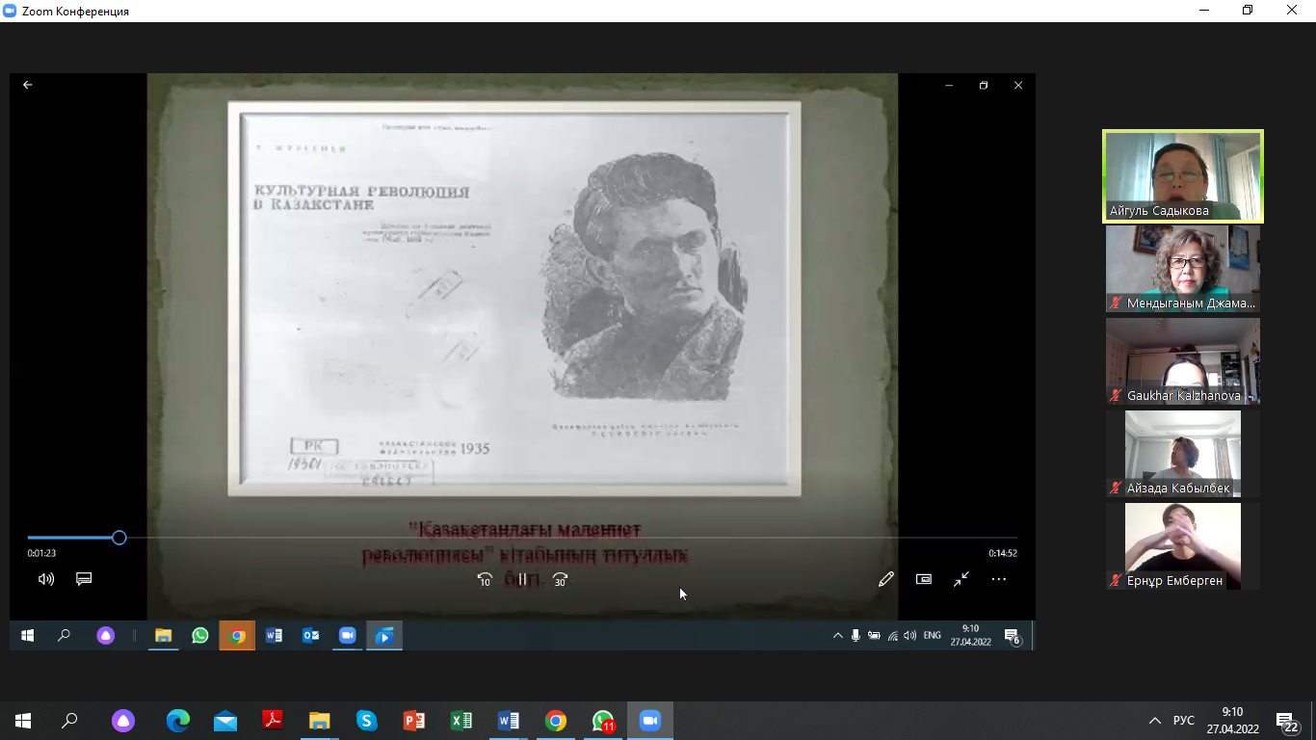Screen dimensions: 1316x740
Task: Open the pencil edit tool in the player
Action: [x=886, y=579]
